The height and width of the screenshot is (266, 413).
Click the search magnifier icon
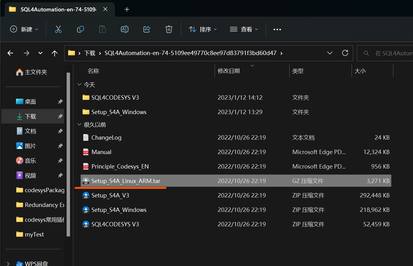click(366, 53)
